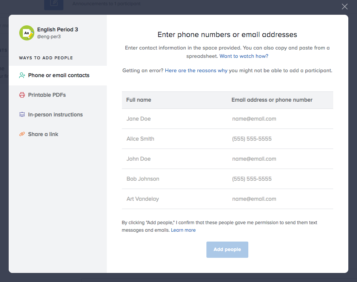Image resolution: width=357 pixels, height=282 pixels.
Task: Close the add people dialog with X
Action: point(345,7)
